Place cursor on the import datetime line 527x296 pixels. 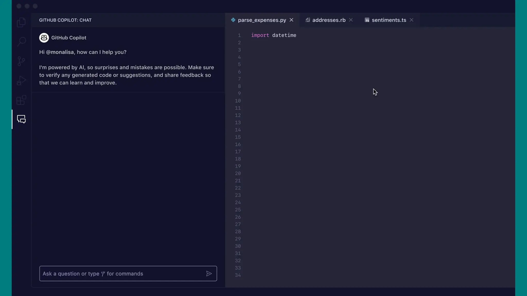click(x=274, y=35)
